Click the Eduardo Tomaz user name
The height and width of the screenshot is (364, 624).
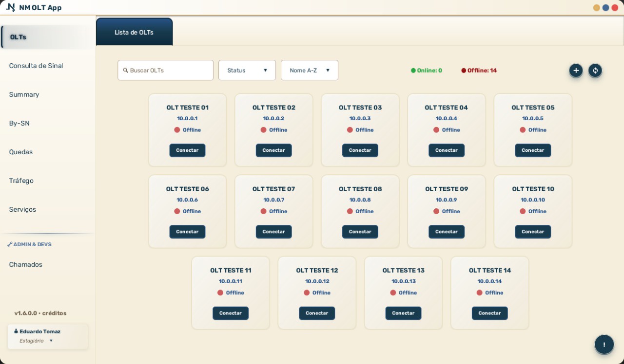click(40, 331)
